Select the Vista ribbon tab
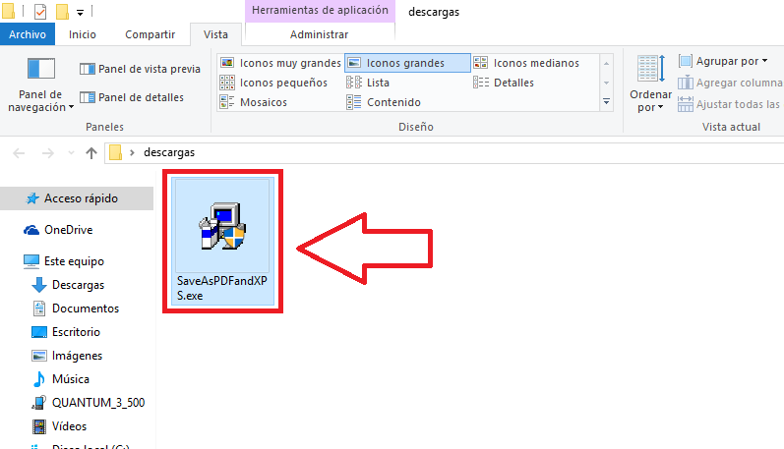The height and width of the screenshot is (449, 784). 215,34
